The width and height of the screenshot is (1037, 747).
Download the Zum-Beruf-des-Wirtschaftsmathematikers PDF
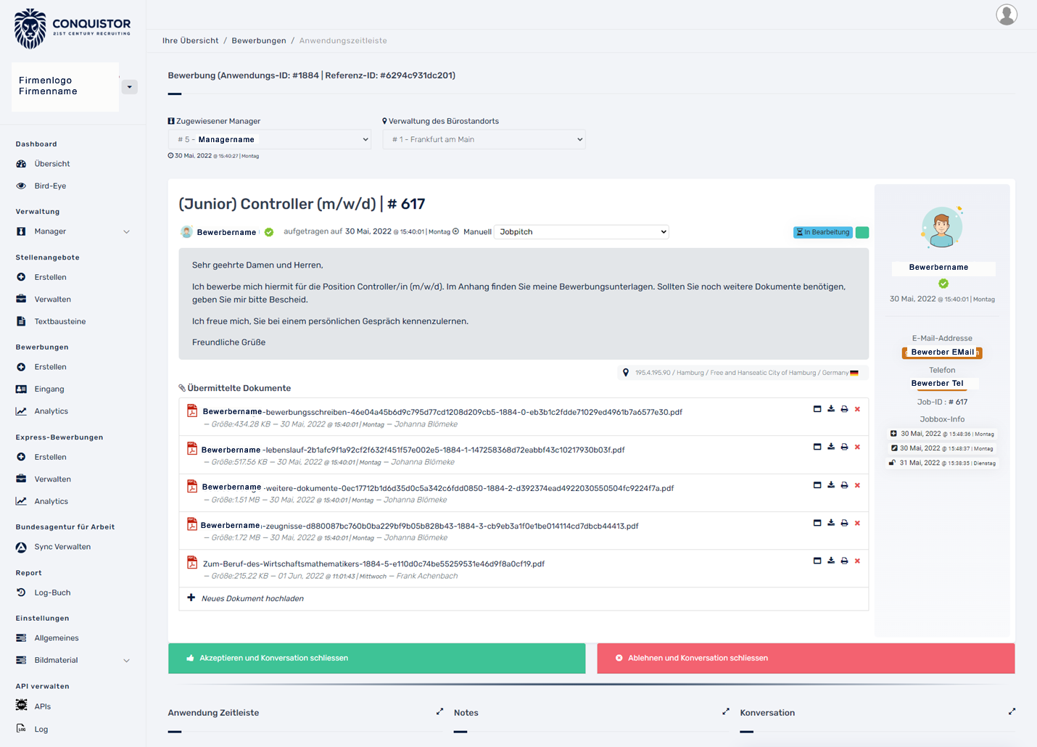point(831,561)
